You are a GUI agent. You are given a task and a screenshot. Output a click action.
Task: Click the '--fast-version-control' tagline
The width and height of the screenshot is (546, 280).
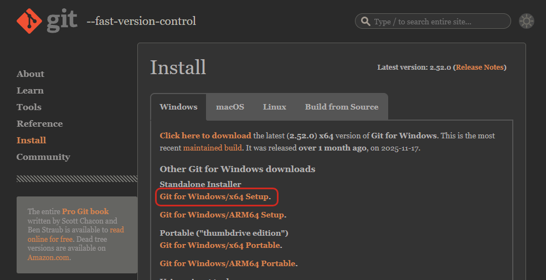pyautogui.click(x=141, y=21)
